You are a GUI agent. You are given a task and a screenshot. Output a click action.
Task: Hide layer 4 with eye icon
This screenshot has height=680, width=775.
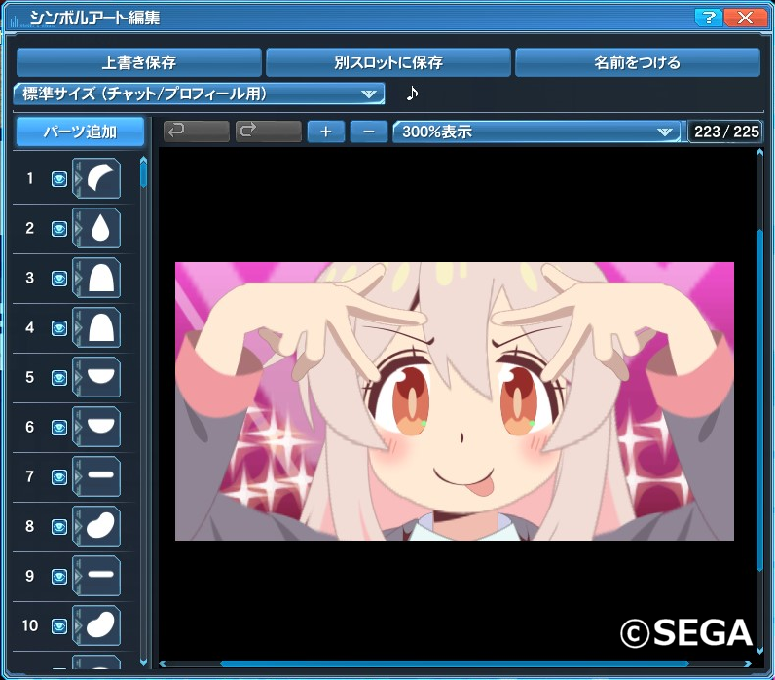(x=59, y=328)
